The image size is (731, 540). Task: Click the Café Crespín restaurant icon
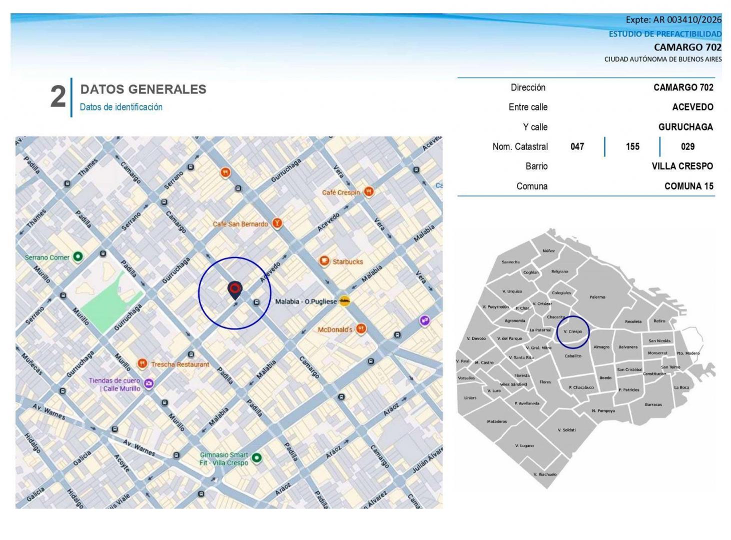coord(369,192)
